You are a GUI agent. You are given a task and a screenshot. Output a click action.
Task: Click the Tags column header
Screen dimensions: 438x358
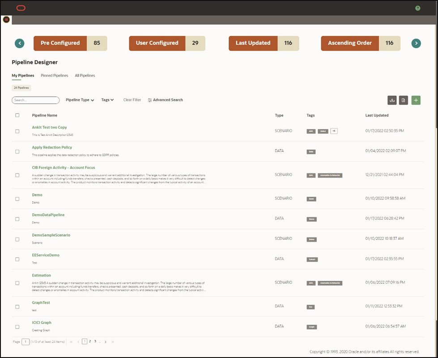[x=310, y=115]
